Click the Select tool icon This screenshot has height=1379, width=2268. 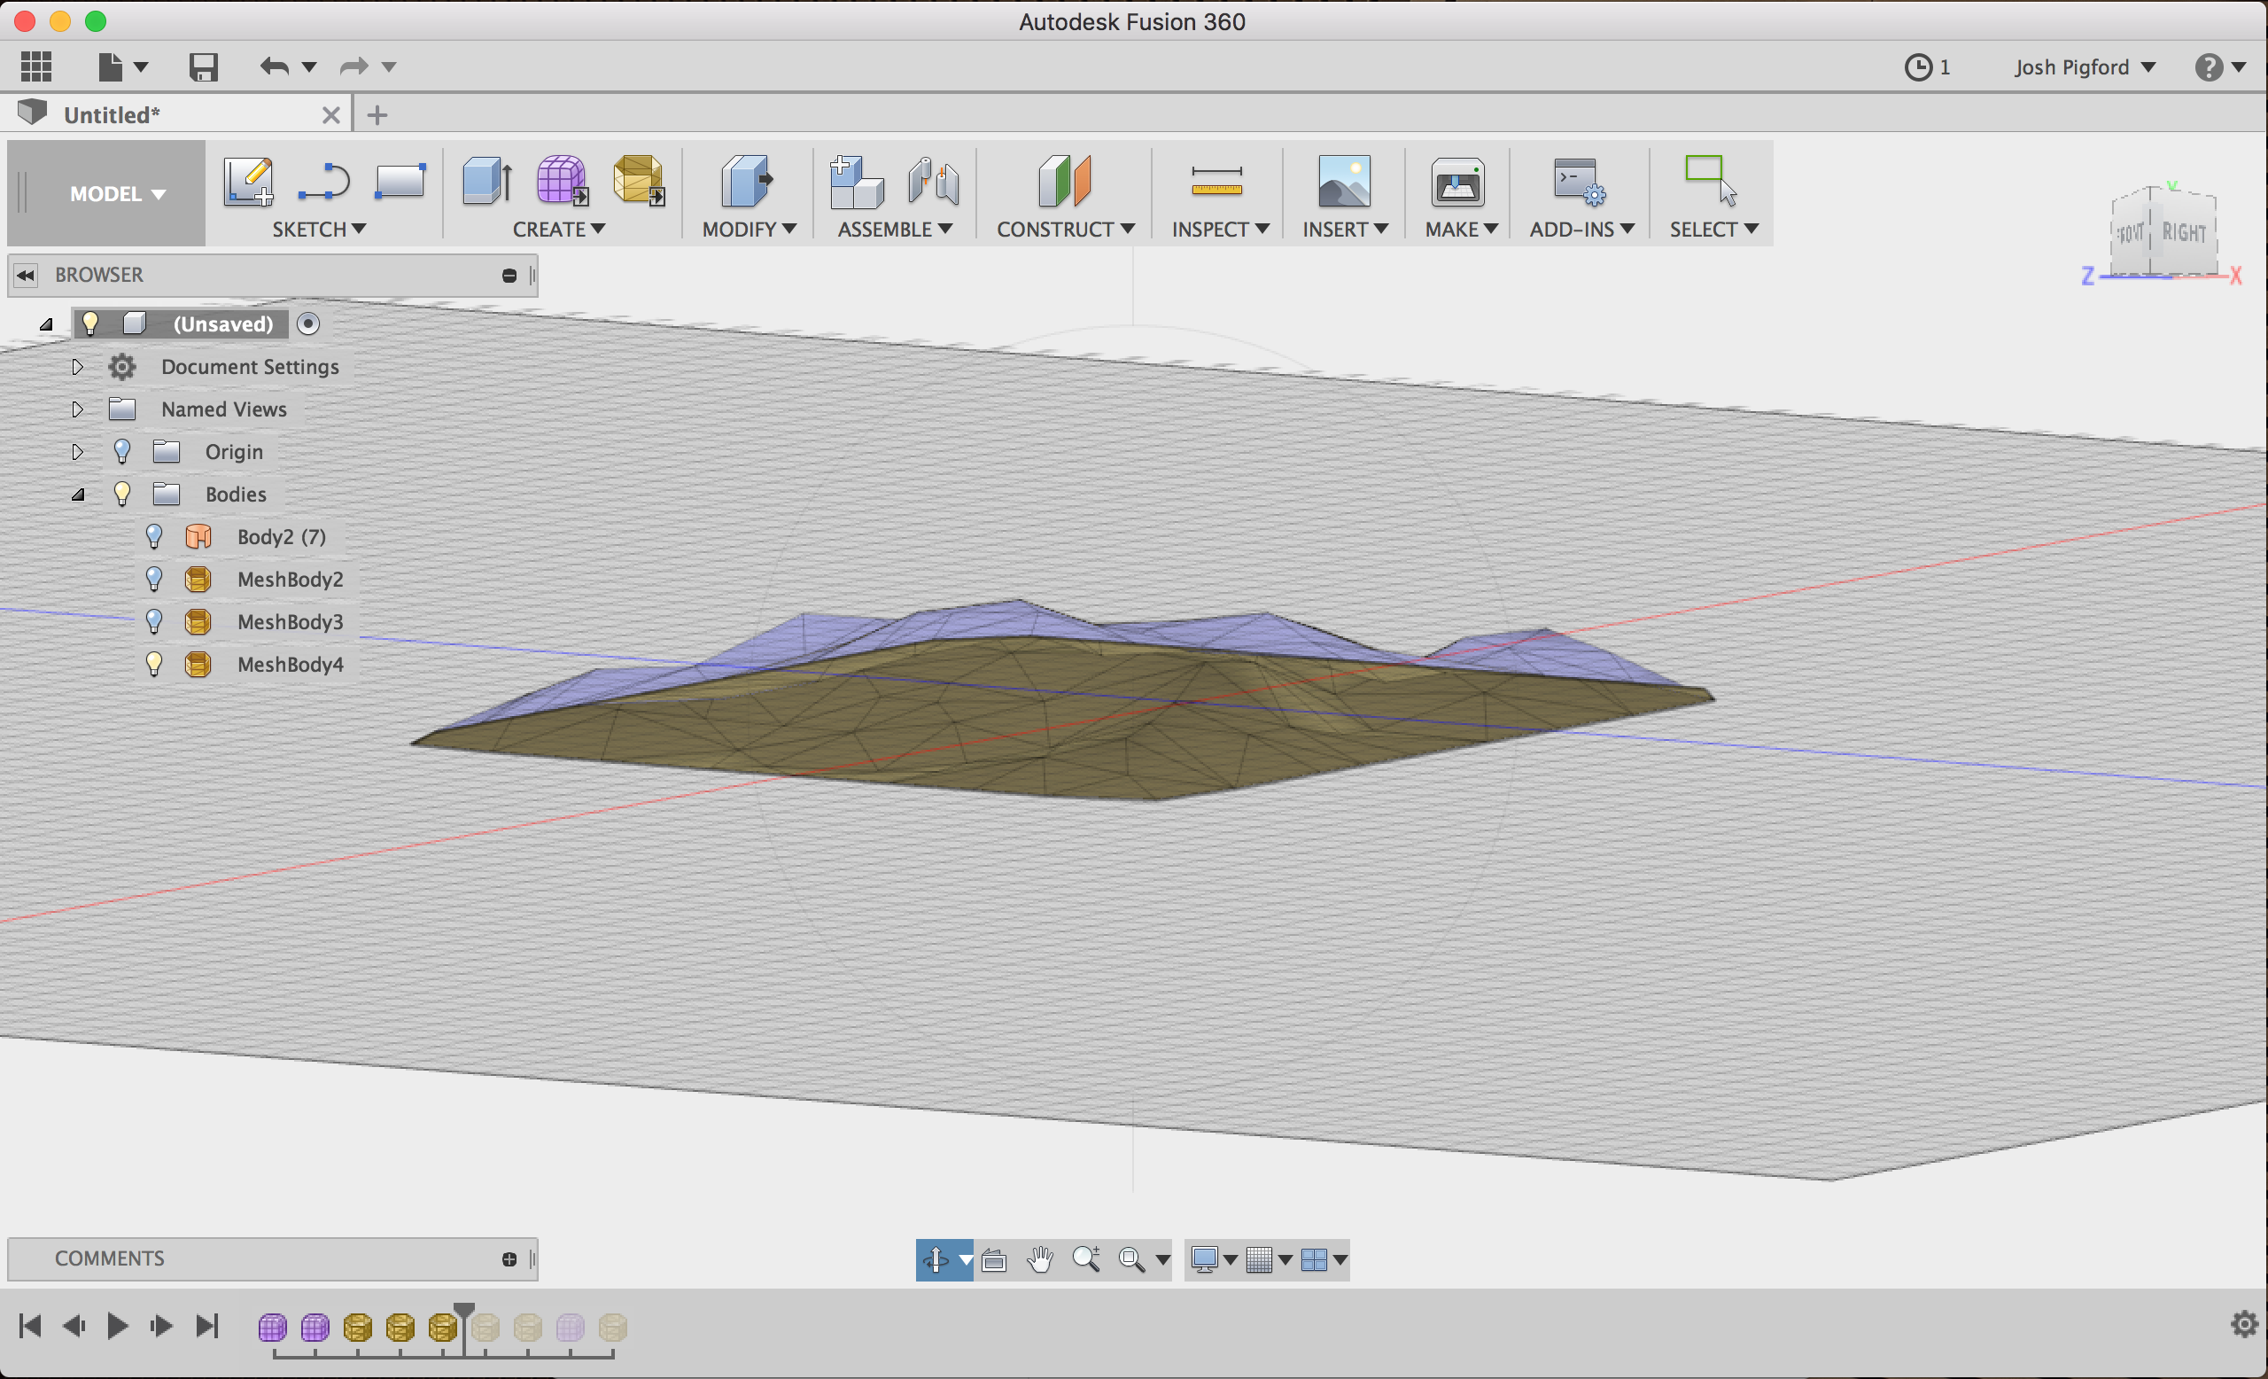1710,181
